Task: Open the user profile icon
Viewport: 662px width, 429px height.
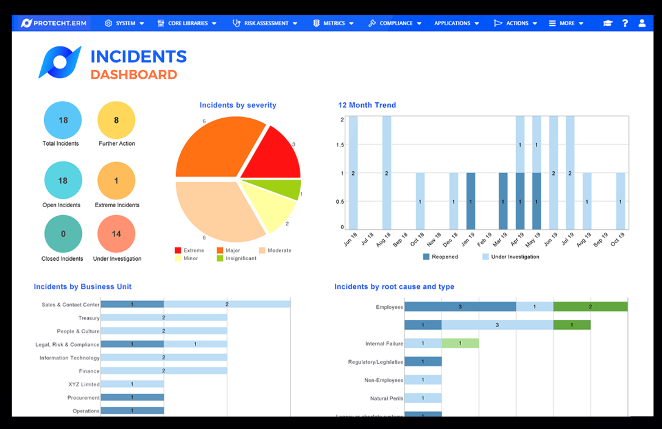Action: coord(643,23)
